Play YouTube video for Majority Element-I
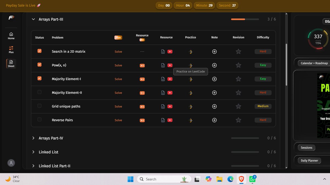Image resolution: width=330 pixels, height=185 pixels. tap(170, 79)
